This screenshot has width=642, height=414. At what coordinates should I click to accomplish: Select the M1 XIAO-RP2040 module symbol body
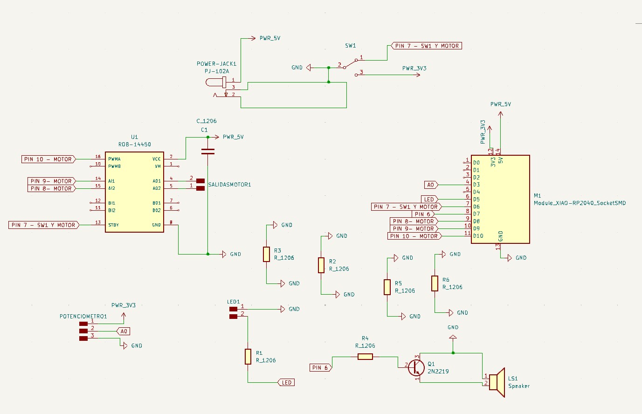pyautogui.click(x=500, y=199)
